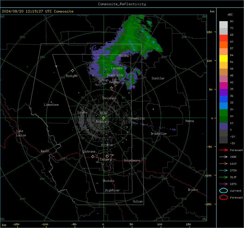Image resolution: width=244 pixels, height=228 pixels.
Task: Click the Calgary city label
Action: coord(106,159)
